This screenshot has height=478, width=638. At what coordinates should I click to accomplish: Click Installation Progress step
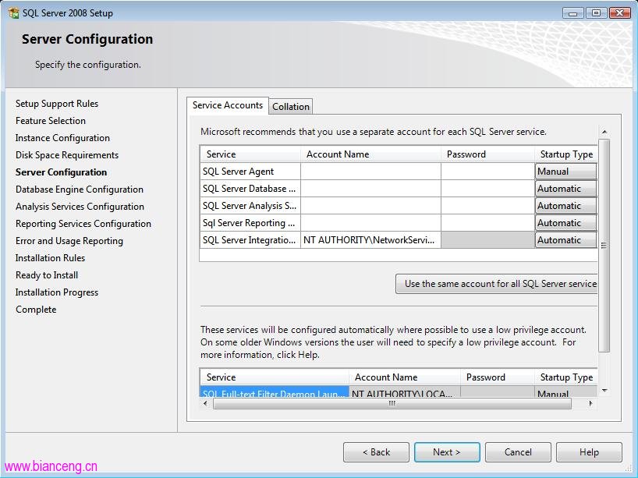(57, 292)
